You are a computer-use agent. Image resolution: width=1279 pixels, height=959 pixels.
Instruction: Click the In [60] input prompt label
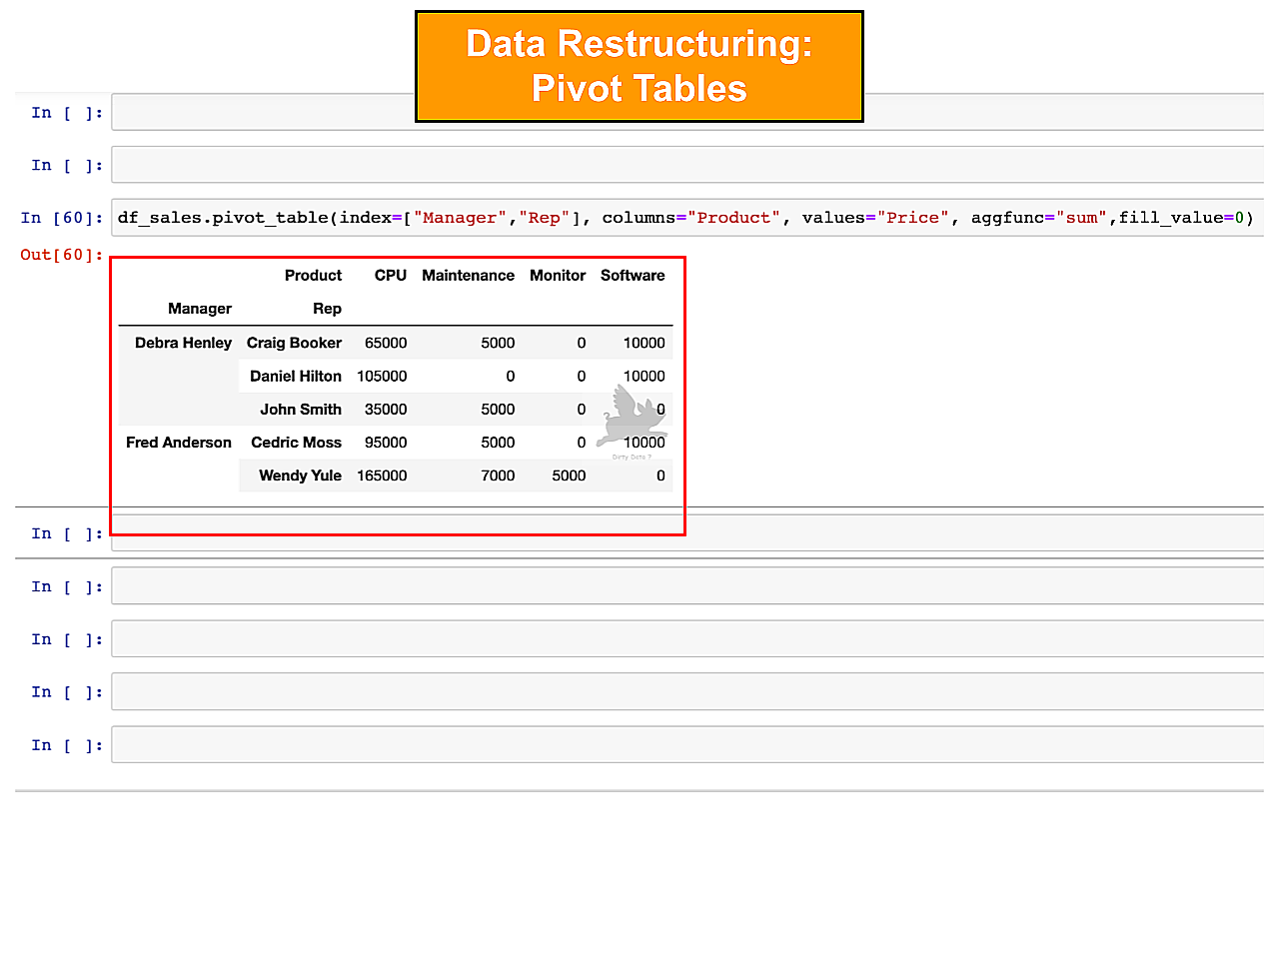coord(62,218)
